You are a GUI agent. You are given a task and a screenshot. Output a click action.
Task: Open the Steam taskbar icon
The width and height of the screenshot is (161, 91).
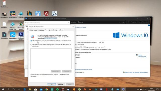(68, 89)
